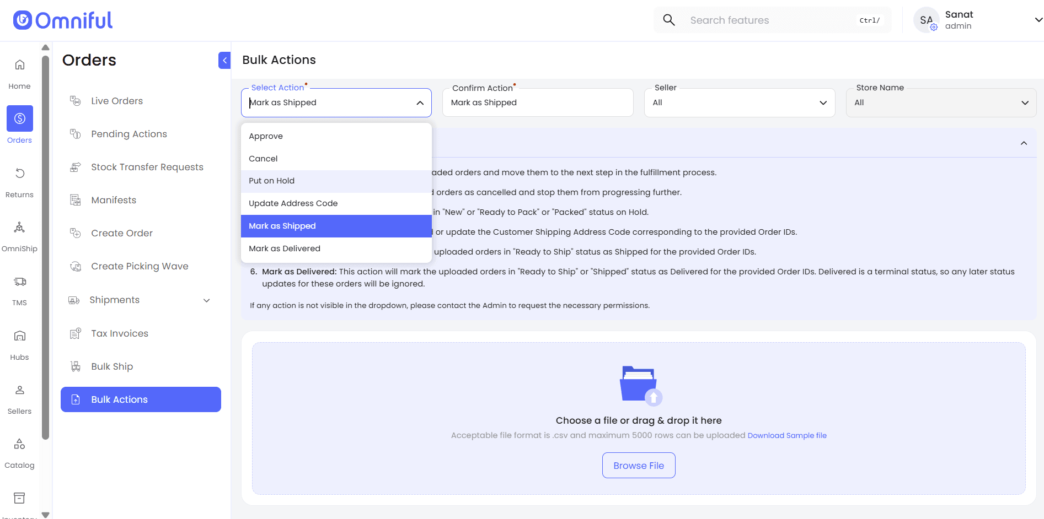Open OmniShip from the left rail

[x=20, y=228]
